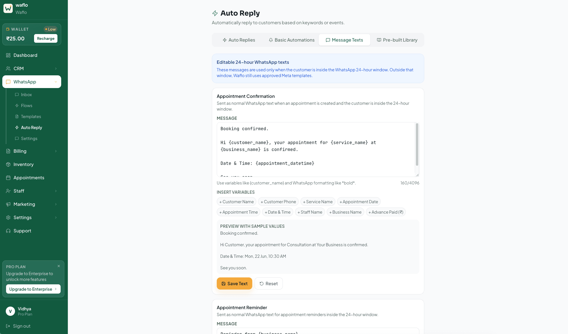Insert the Appointment Date variable
The height and width of the screenshot is (334, 568).
359,202
